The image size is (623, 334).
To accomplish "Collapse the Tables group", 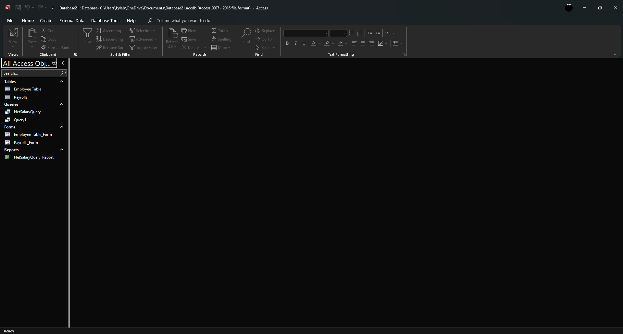I will 62,82.
